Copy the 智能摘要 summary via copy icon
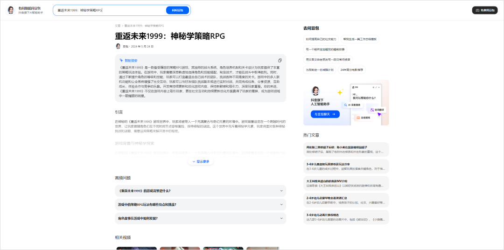 pos(280,61)
